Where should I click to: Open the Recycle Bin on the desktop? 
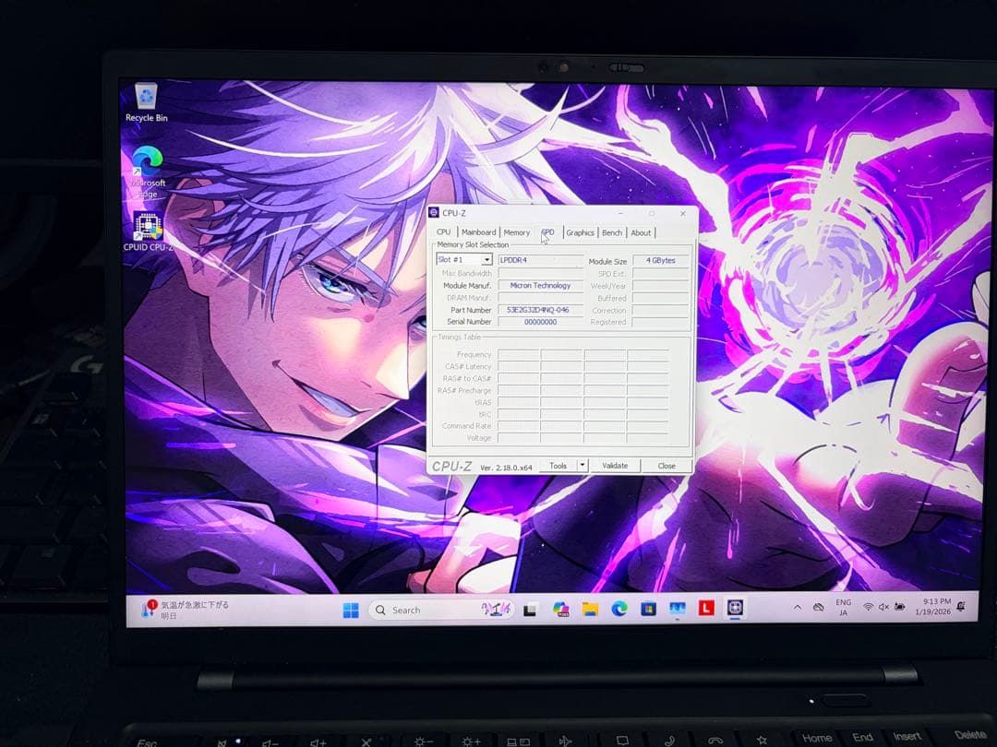(x=145, y=99)
